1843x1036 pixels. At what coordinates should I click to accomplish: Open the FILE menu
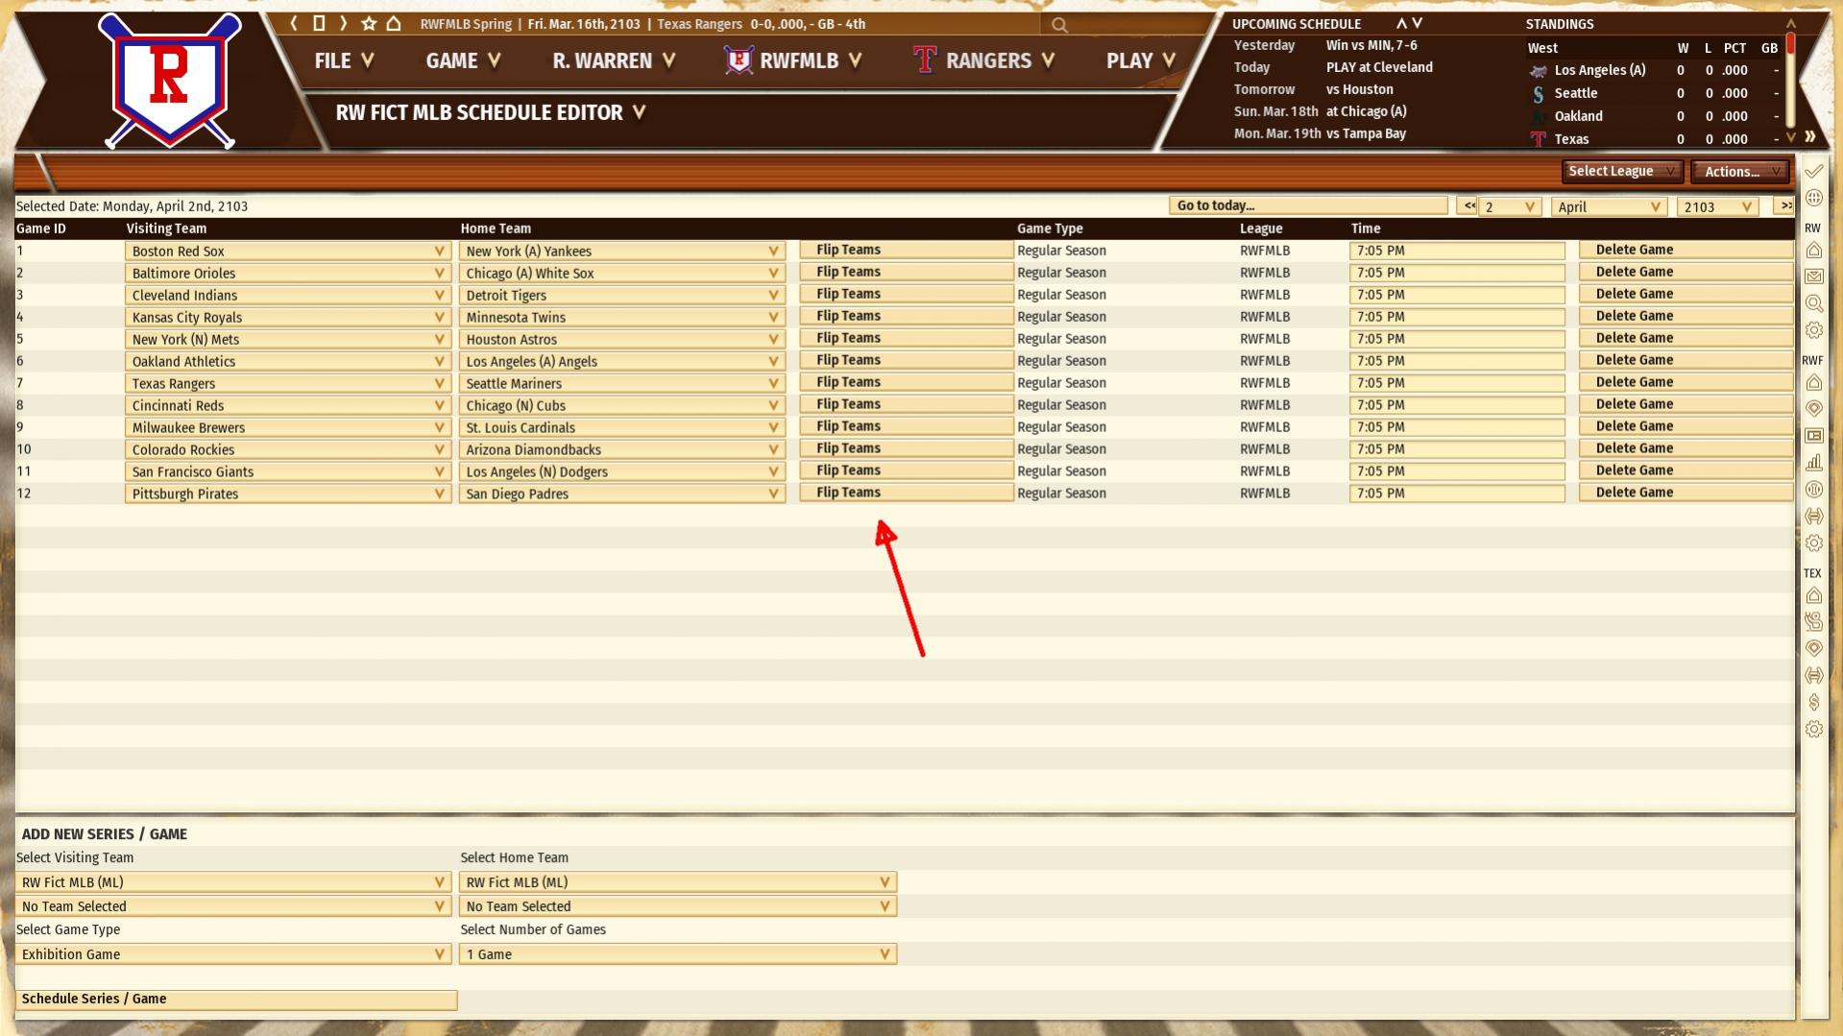[344, 60]
